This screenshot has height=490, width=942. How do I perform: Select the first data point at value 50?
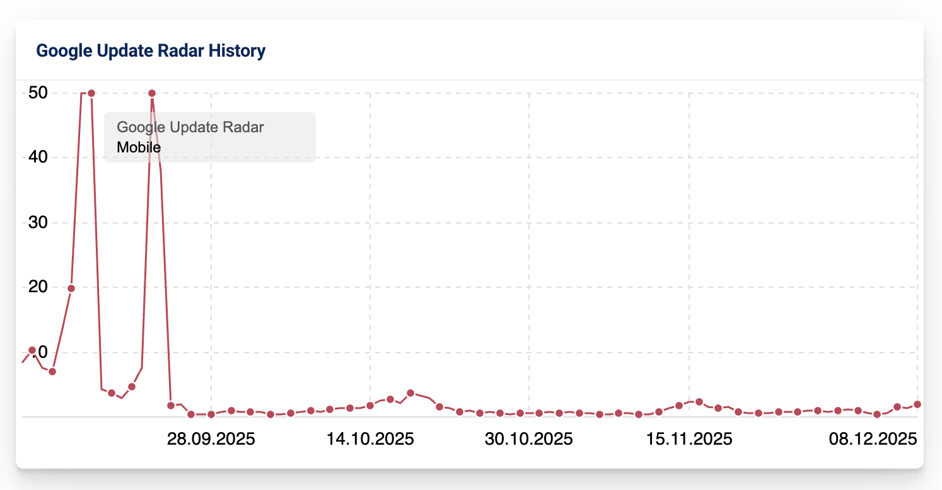tap(91, 93)
